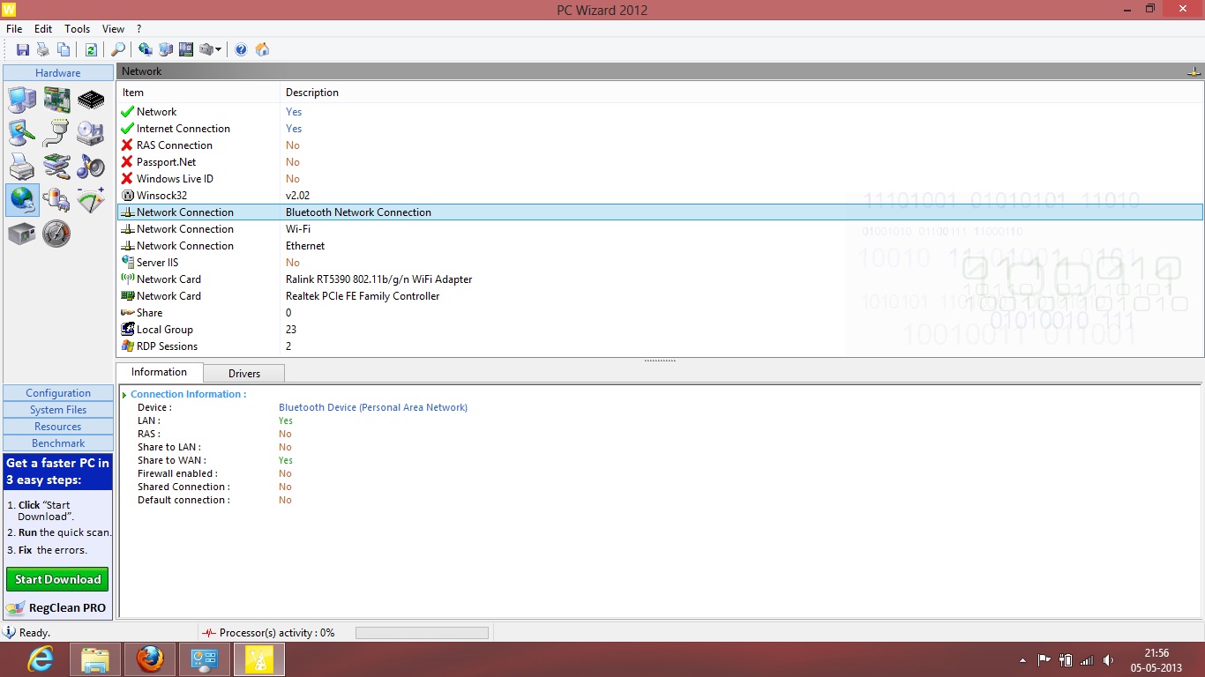The height and width of the screenshot is (677, 1205).
Task: Select the Printers icon in Hardware panel
Action: tap(22, 167)
